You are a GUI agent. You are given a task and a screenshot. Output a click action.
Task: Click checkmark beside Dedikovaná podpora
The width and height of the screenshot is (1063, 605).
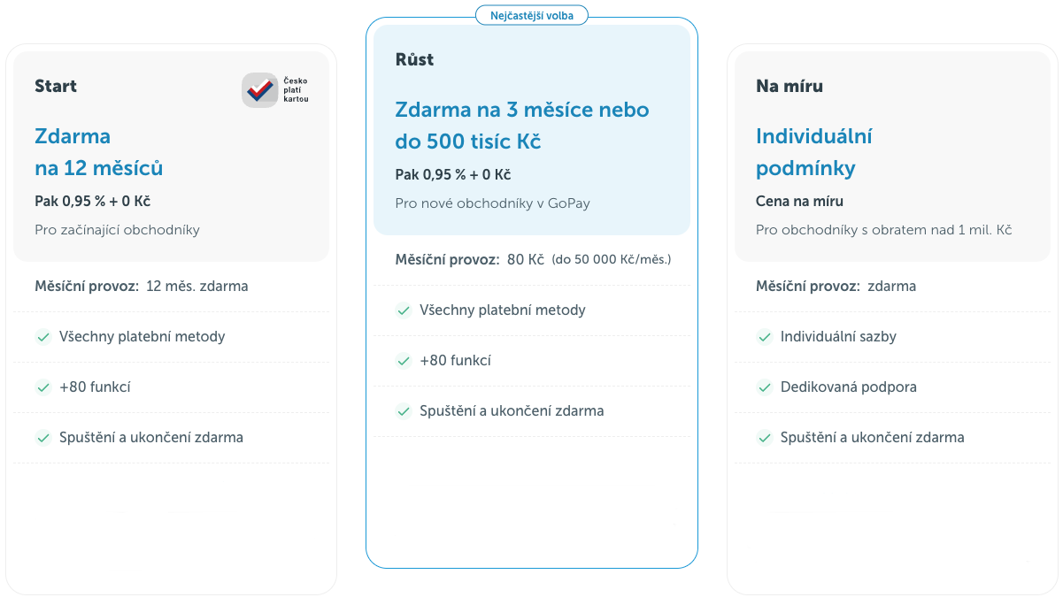765,387
